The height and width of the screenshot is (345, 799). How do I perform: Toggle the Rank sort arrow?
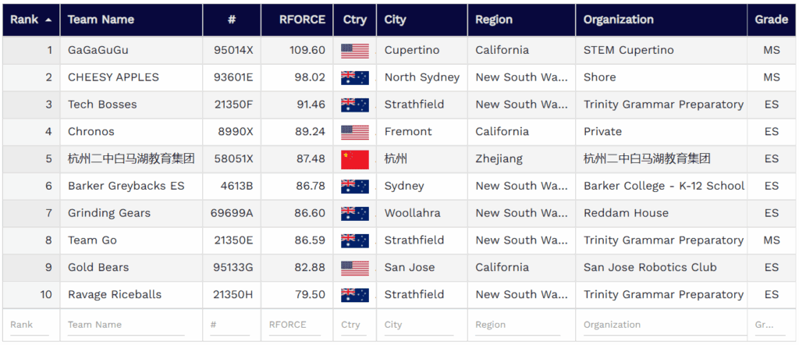(x=48, y=20)
